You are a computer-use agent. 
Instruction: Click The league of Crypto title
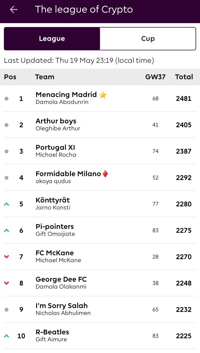coord(84,10)
